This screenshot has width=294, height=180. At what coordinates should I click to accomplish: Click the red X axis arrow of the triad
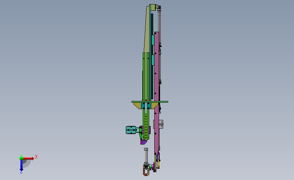[x=28, y=158]
